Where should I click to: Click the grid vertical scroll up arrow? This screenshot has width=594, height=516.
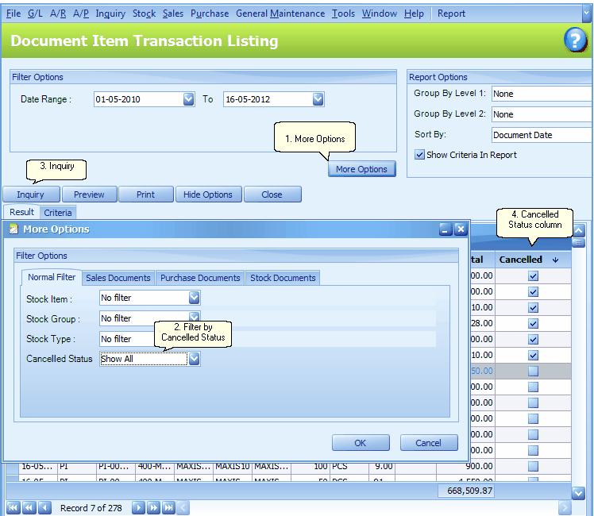(578, 230)
